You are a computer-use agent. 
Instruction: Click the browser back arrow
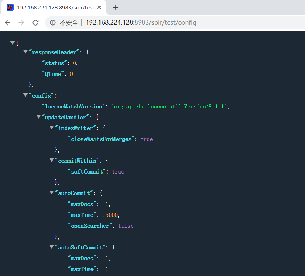point(8,23)
